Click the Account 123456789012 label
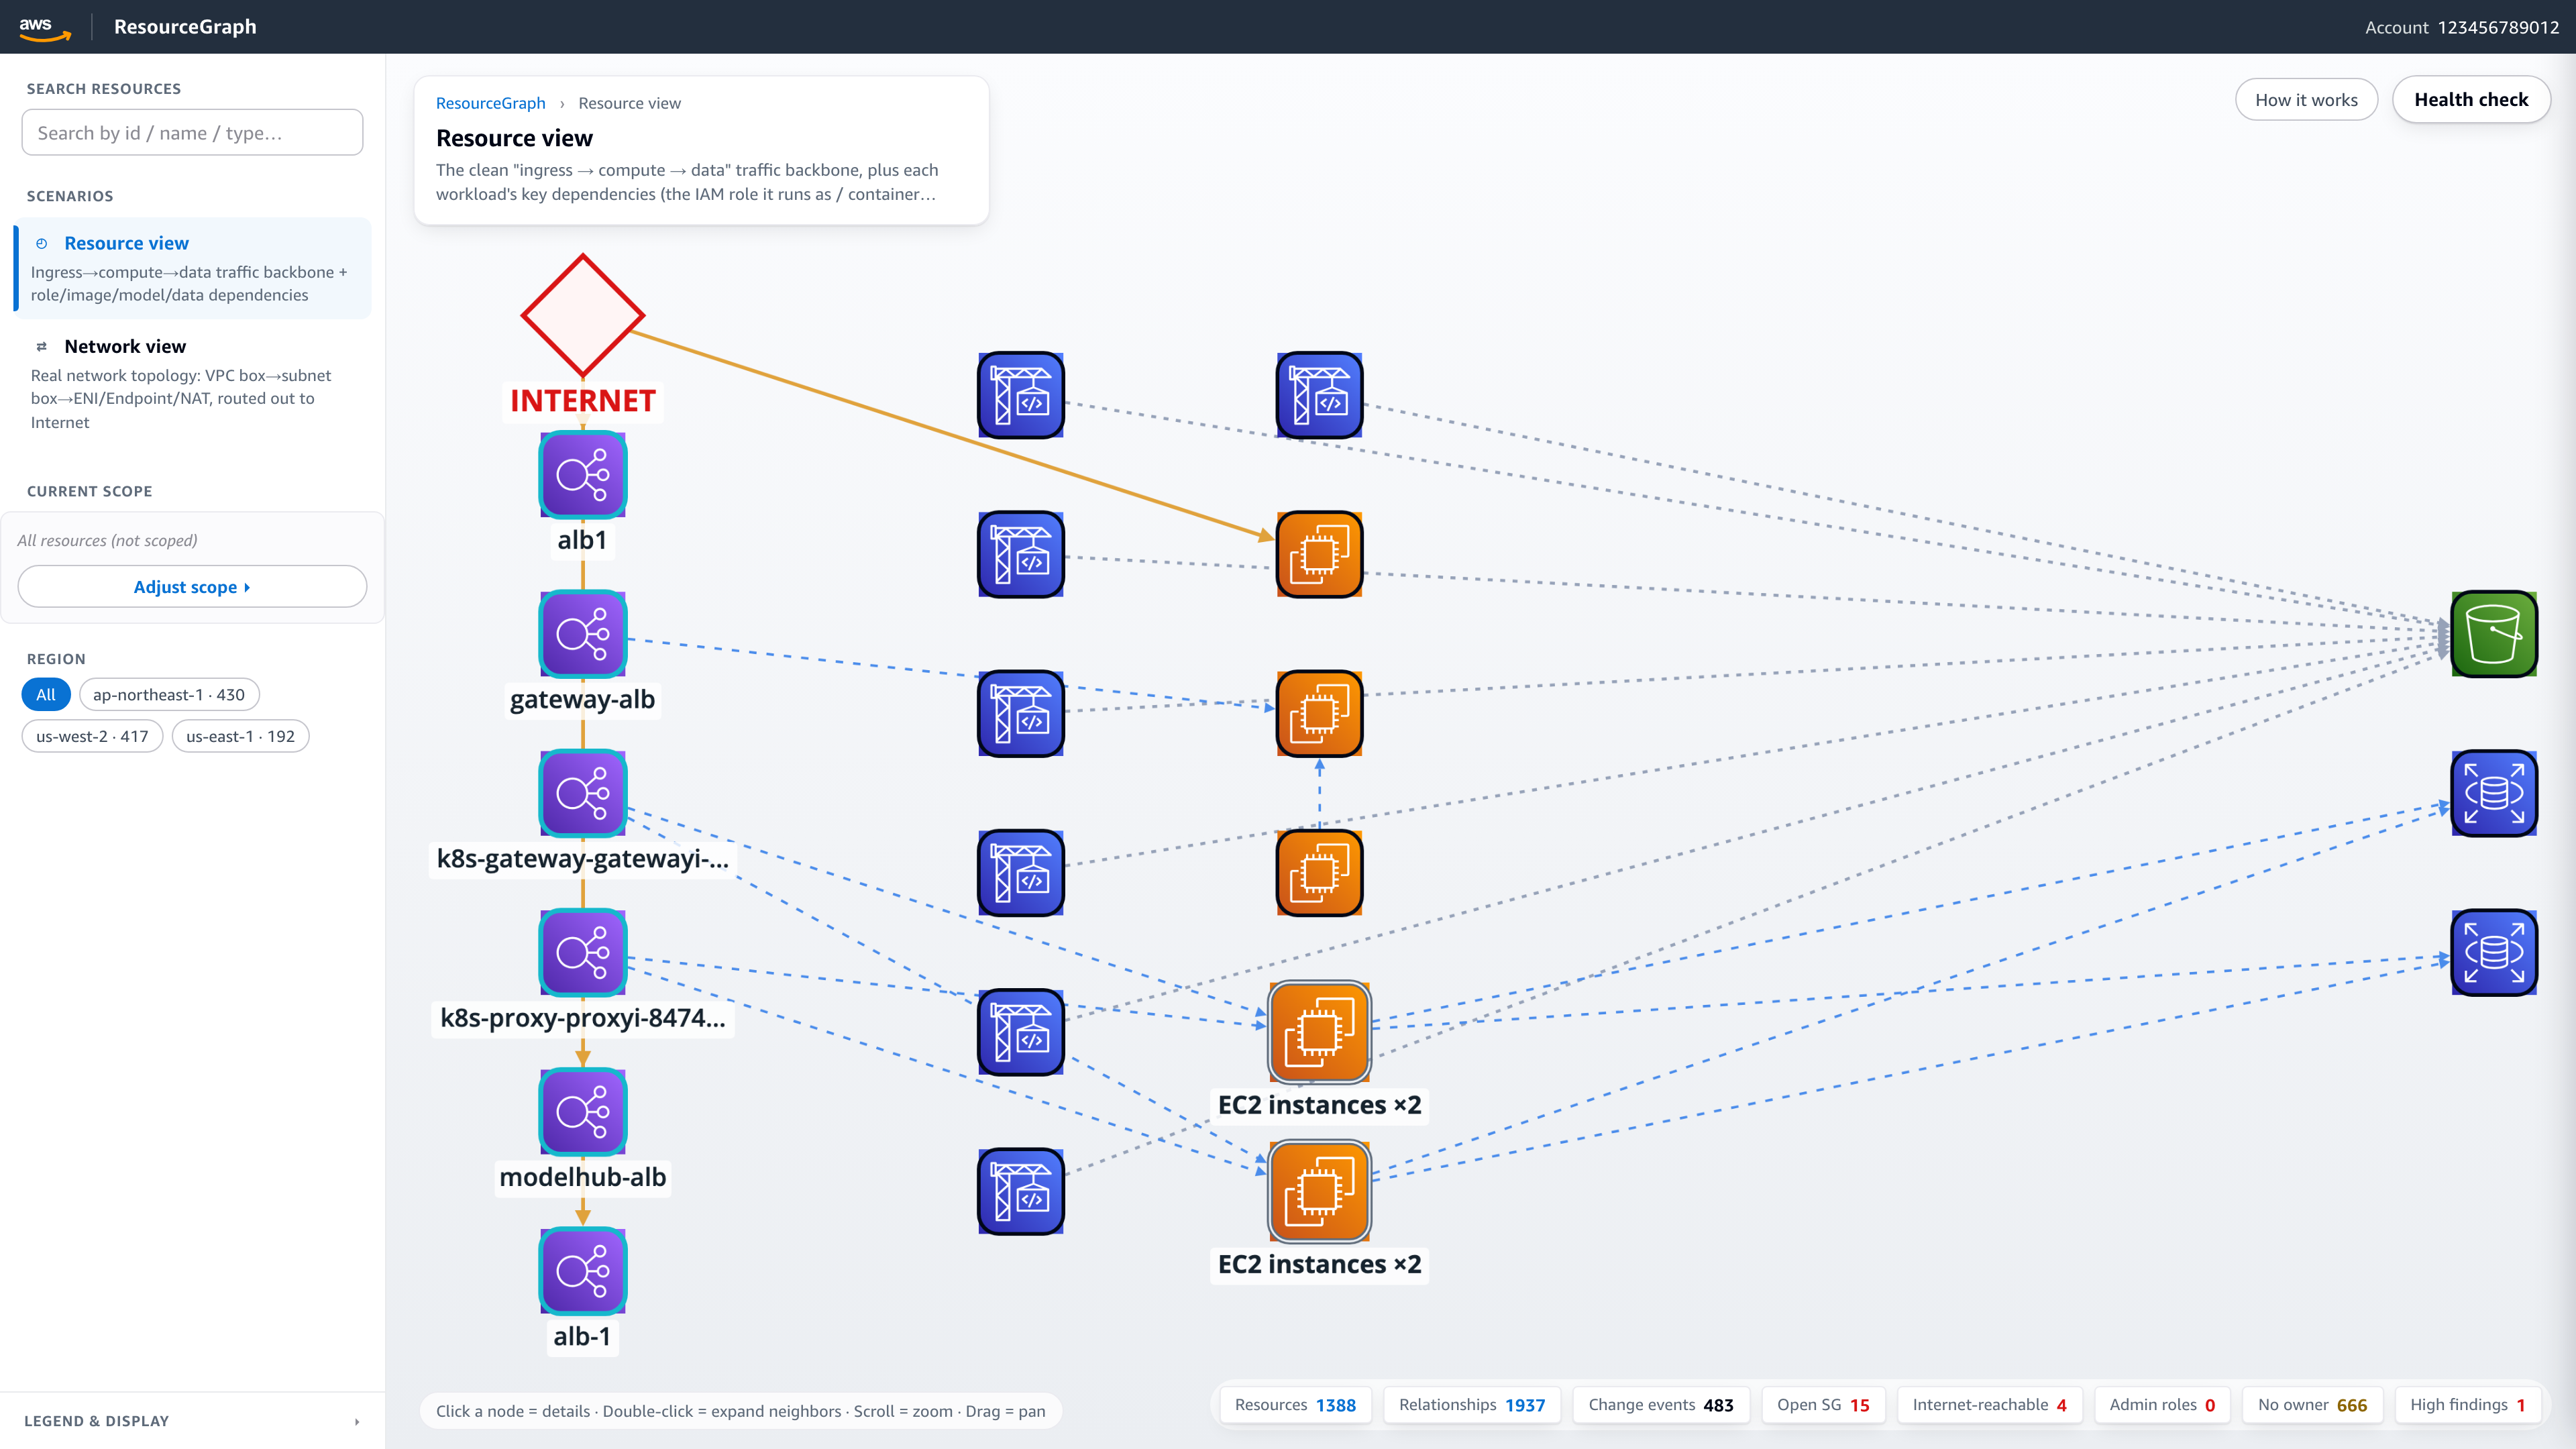This screenshot has width=2576, height=1449. click(2461, 27)
